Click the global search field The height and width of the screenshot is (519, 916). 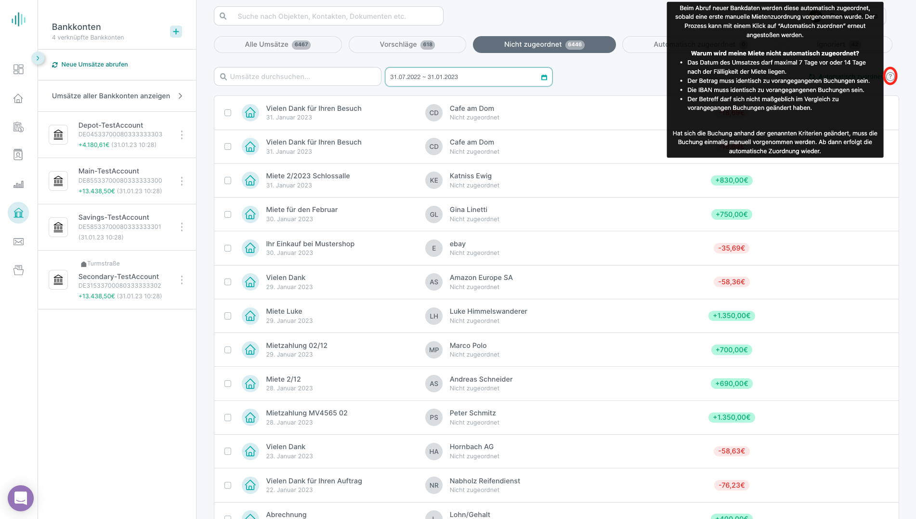(x=328, y=16)
